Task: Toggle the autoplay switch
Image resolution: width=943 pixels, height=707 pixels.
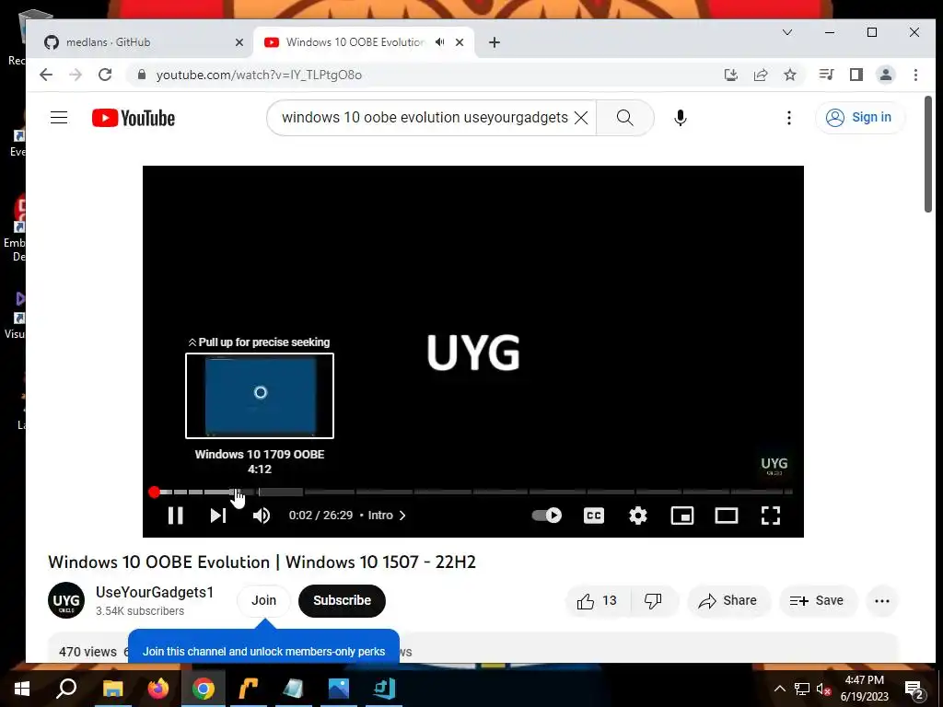Action: 547,516
